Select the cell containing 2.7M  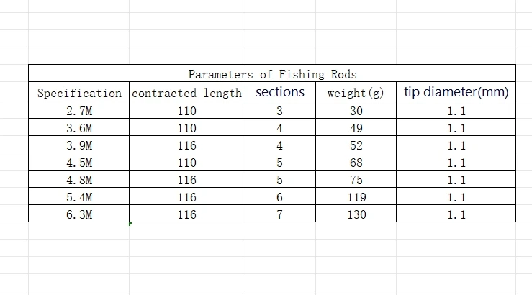[79, 111]
